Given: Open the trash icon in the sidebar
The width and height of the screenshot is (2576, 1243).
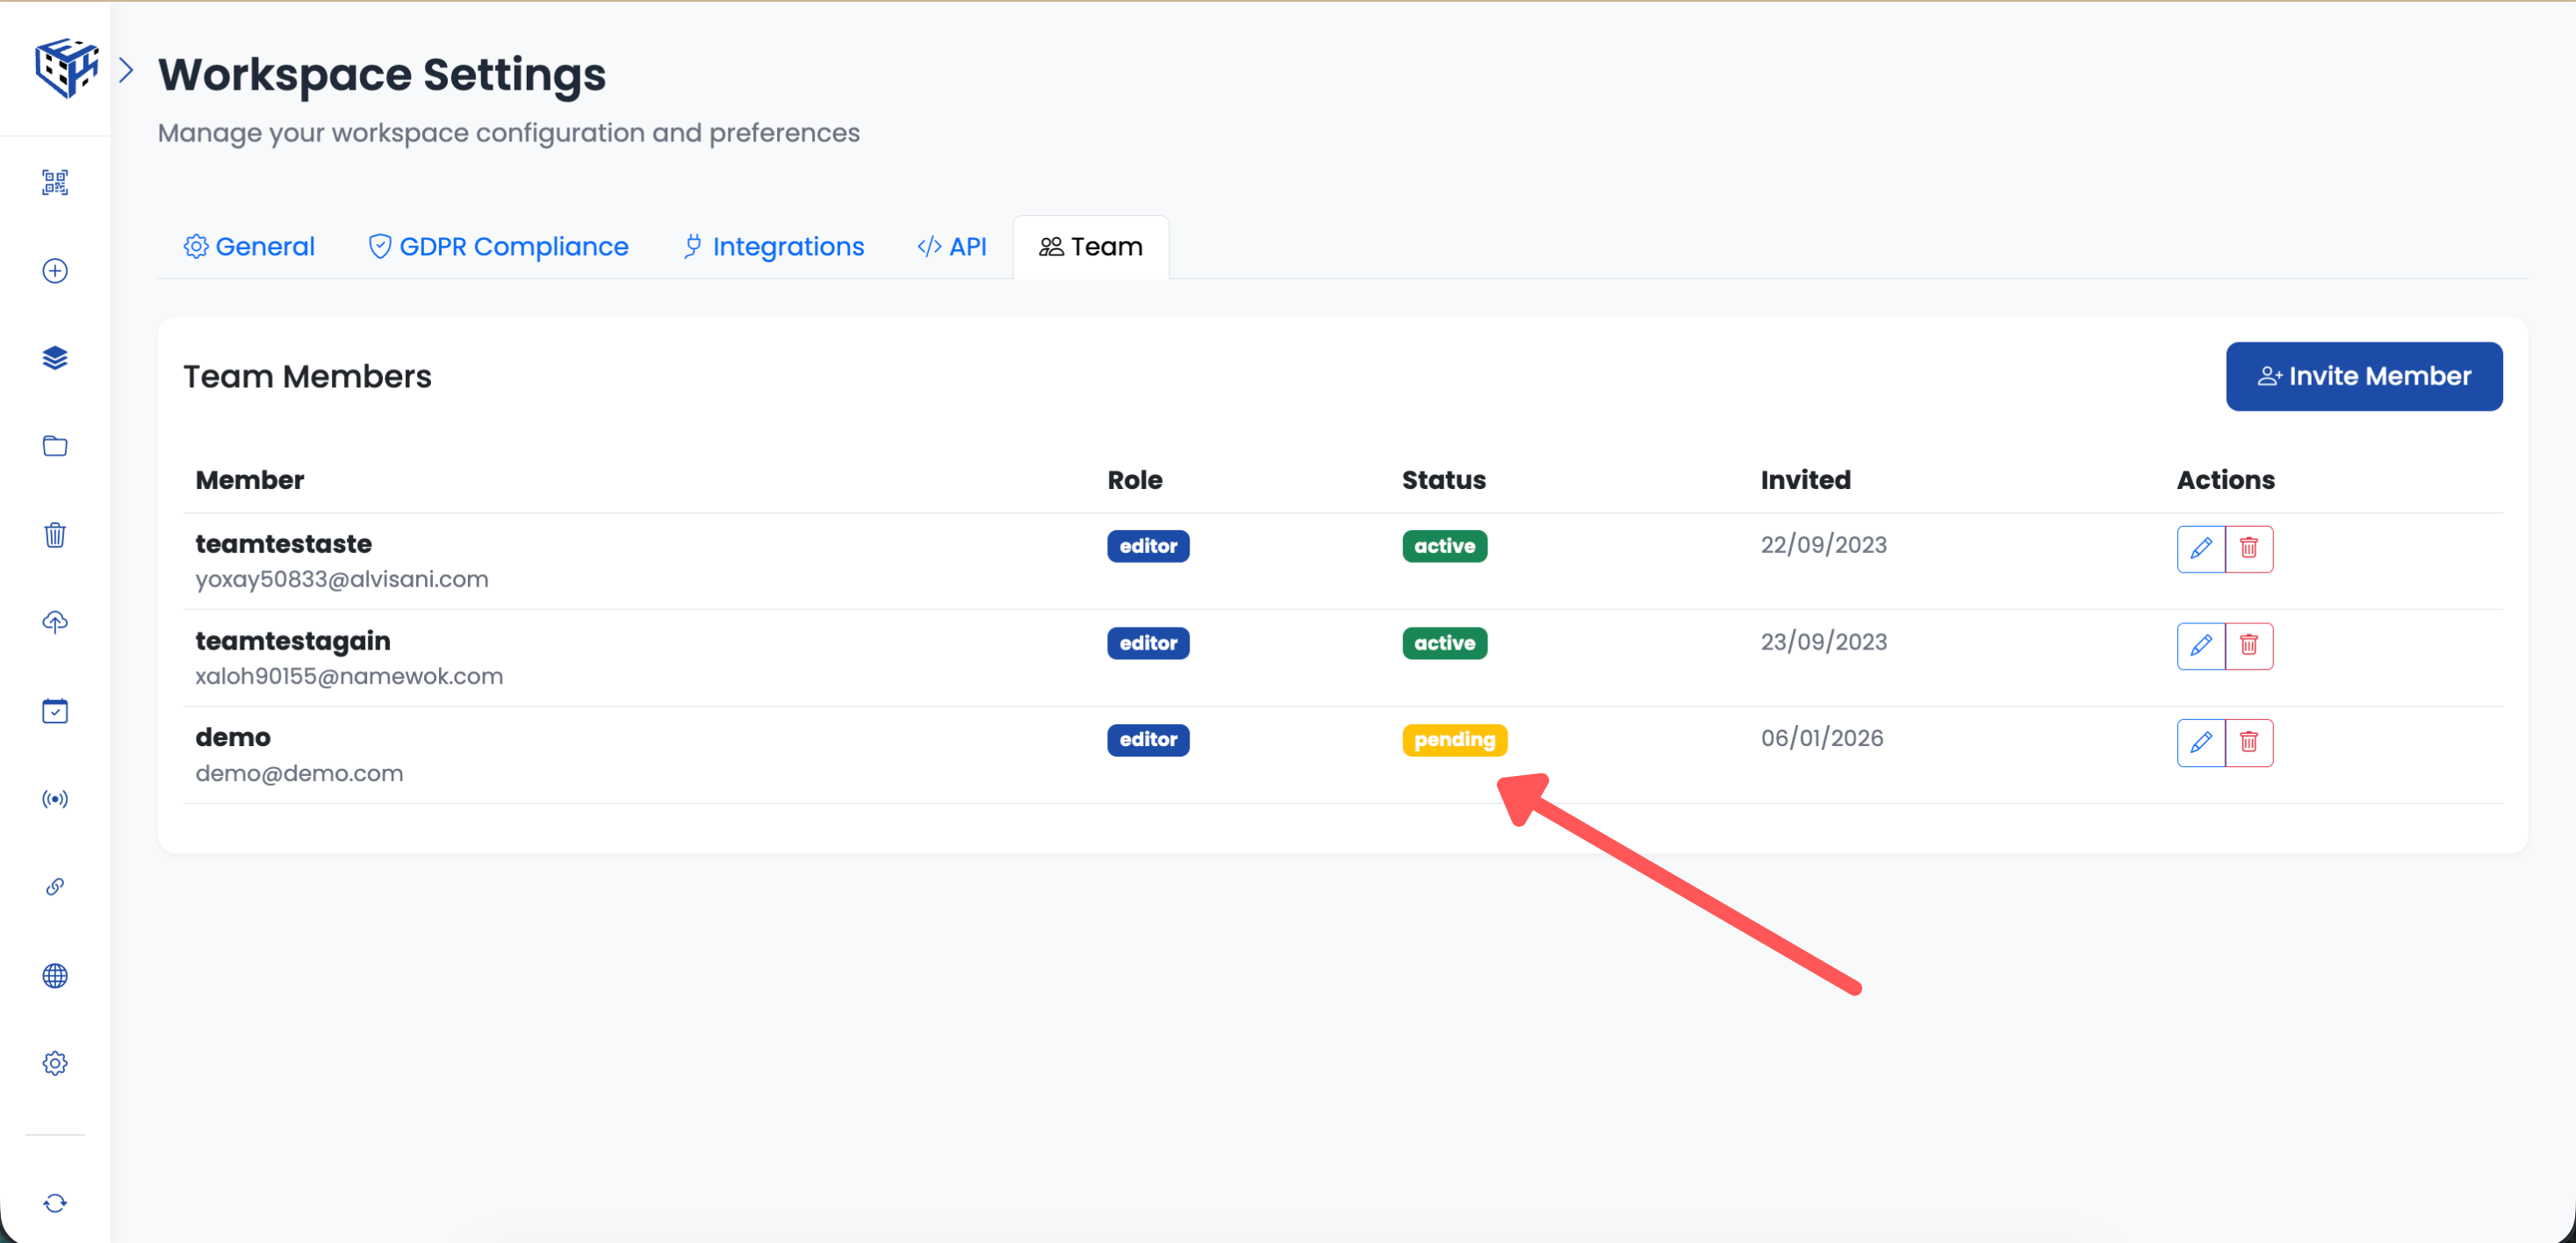Looking at the screenshot, I should point(55,535).
